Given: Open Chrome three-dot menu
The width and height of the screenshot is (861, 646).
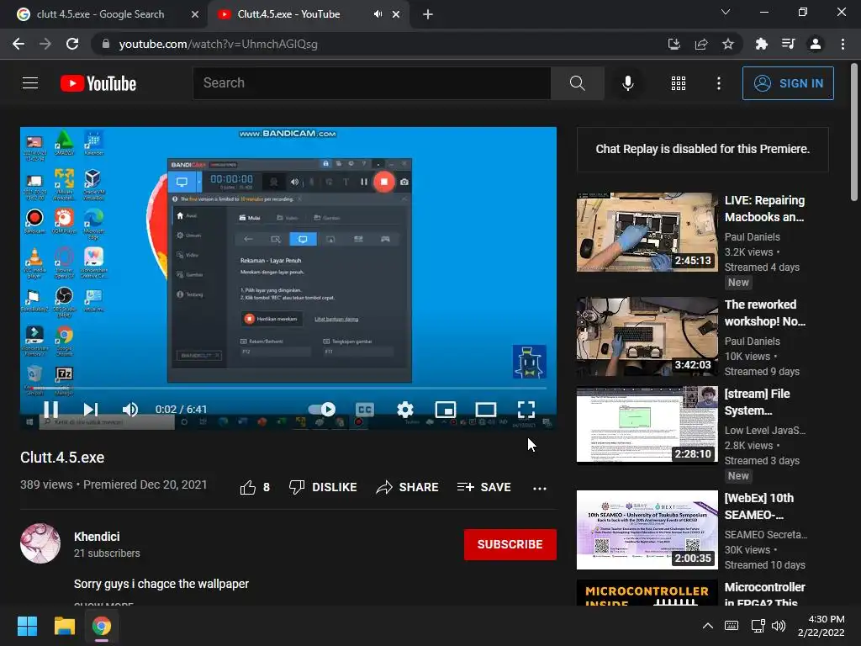Looking at the screenshot, I should 843,44.
